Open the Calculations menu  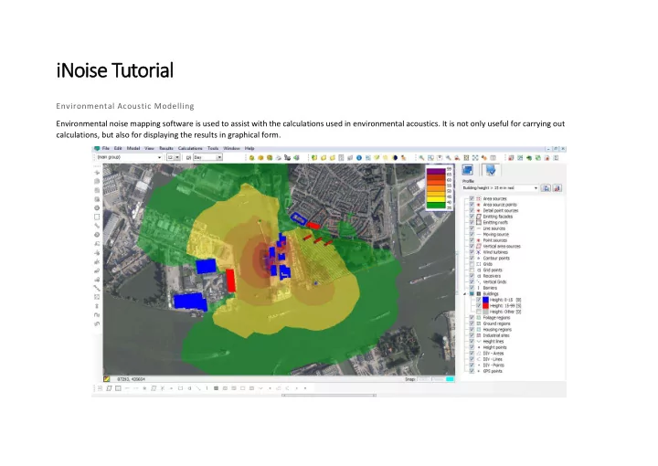pos(190,149)
